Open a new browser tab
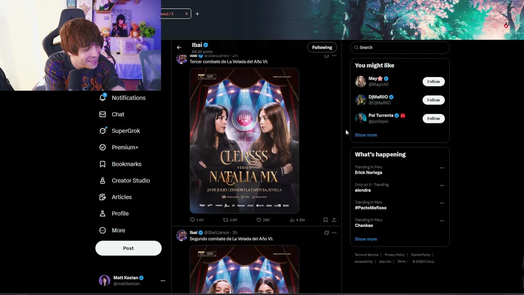 tap(197, 14)
